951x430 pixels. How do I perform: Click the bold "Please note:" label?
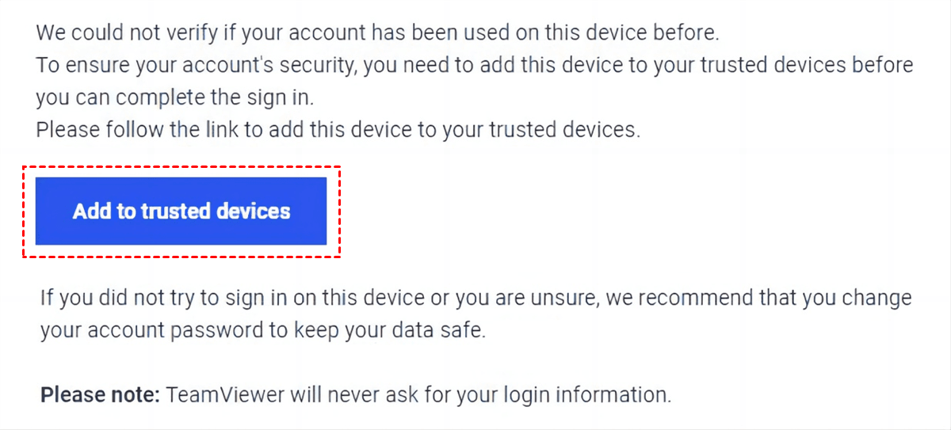click(x=101, y=394)
